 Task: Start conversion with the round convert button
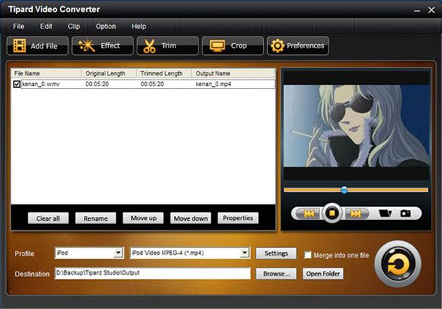click(398, 264)
